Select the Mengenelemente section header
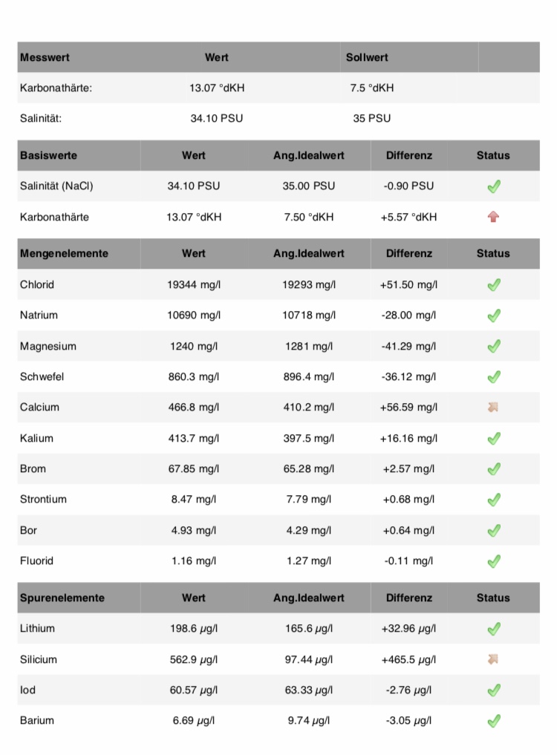Image resolution: width=557 pixels, height=755 pixels. (x=64, y=253)
